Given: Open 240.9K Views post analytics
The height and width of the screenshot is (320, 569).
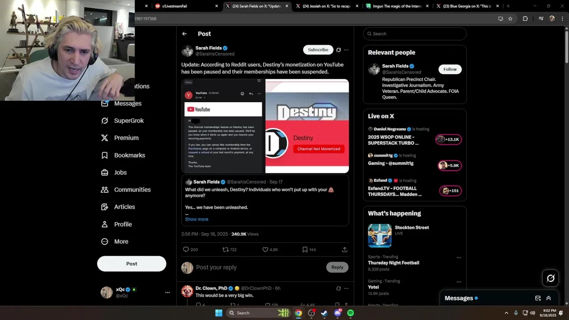Looking at the screenshot, I should click(245, 234).
